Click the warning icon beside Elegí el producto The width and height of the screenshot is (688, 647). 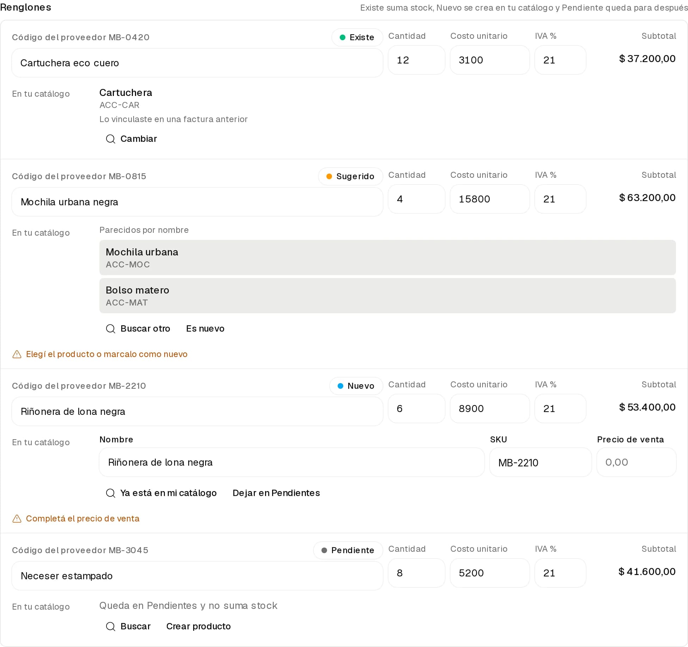click(17, 354)
